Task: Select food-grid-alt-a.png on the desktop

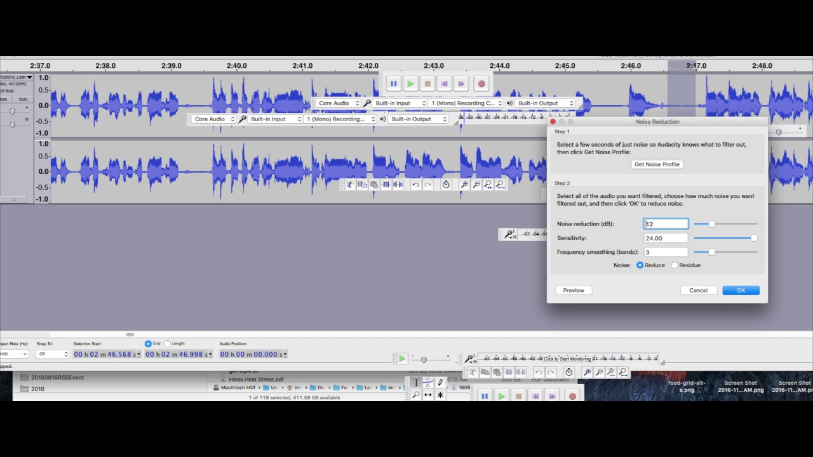Action: tap(687, 387)
